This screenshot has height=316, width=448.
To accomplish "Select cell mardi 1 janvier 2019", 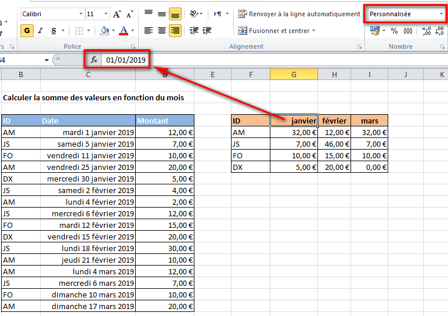I will click(x=88, y=132).
